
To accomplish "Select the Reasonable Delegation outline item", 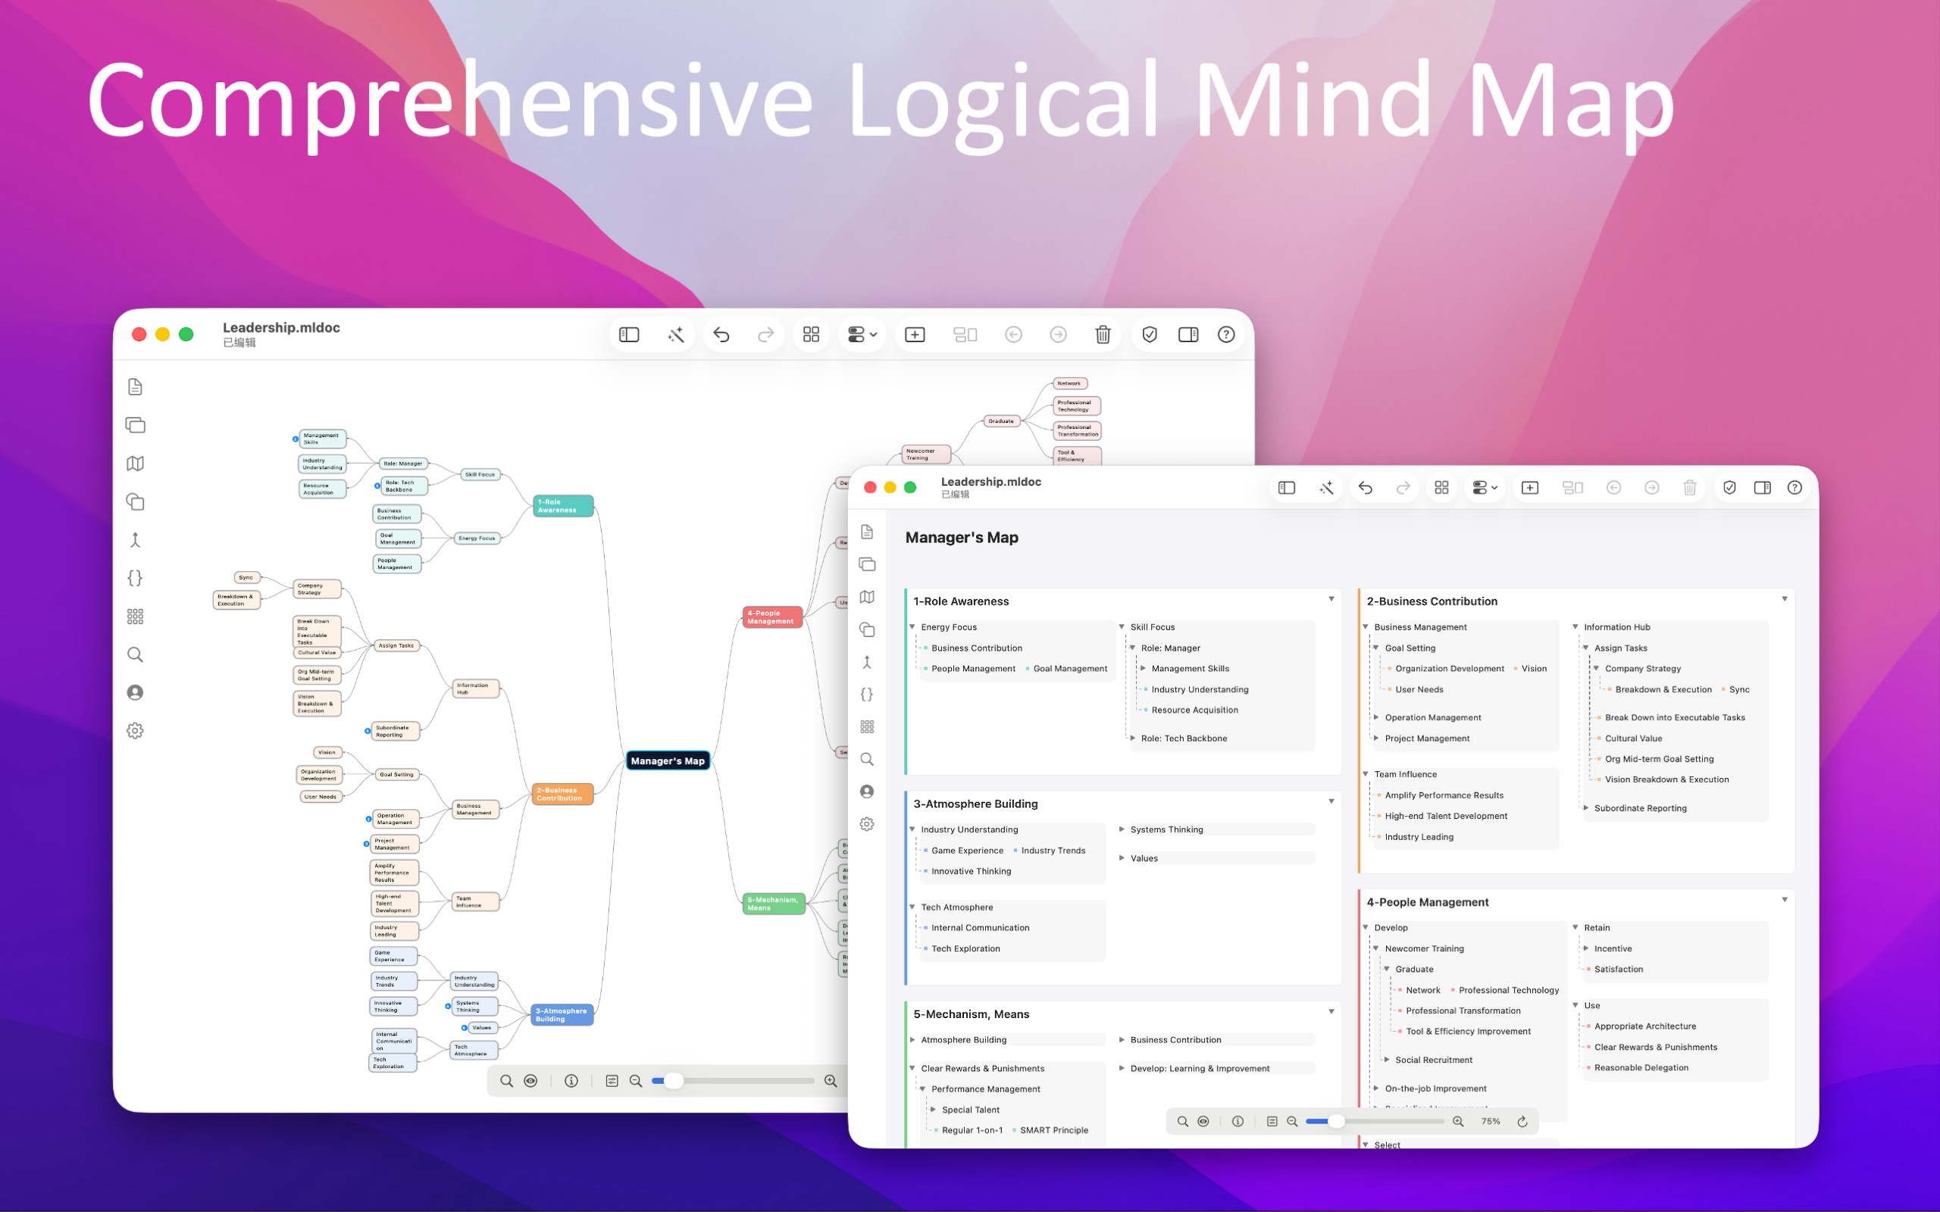I will pyautogui.click(x=1640, y=1068).
